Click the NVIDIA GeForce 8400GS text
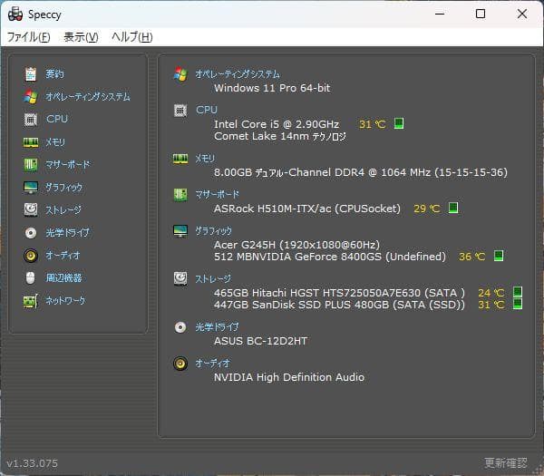The width and height of the screenshot is (544, 476). click(330, 257)
